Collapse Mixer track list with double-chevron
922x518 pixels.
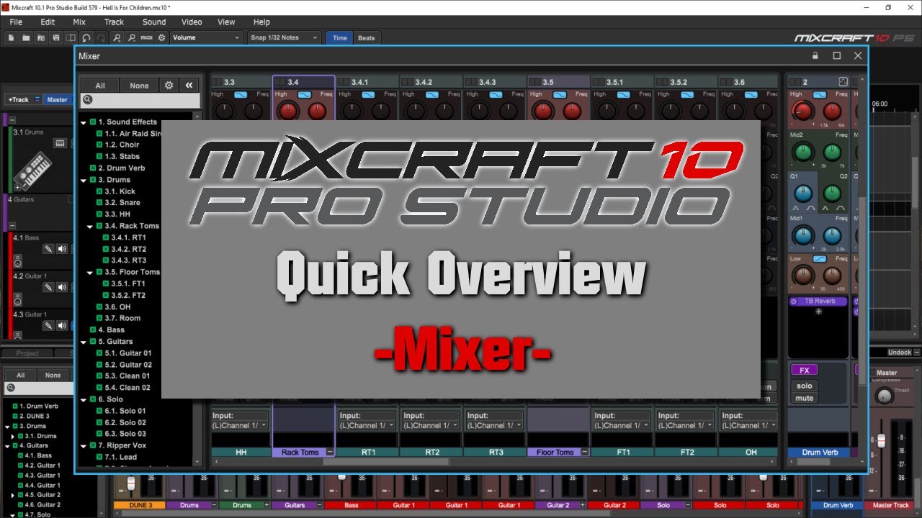189,85
